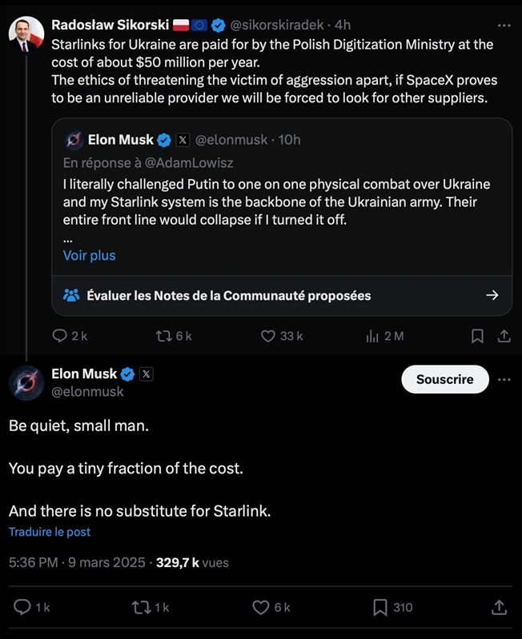The width and height of the screenshot is (522, 639).
Task: Reply to Elon Musk's 'Be quiet' post
Action: (x=24, y=608)
